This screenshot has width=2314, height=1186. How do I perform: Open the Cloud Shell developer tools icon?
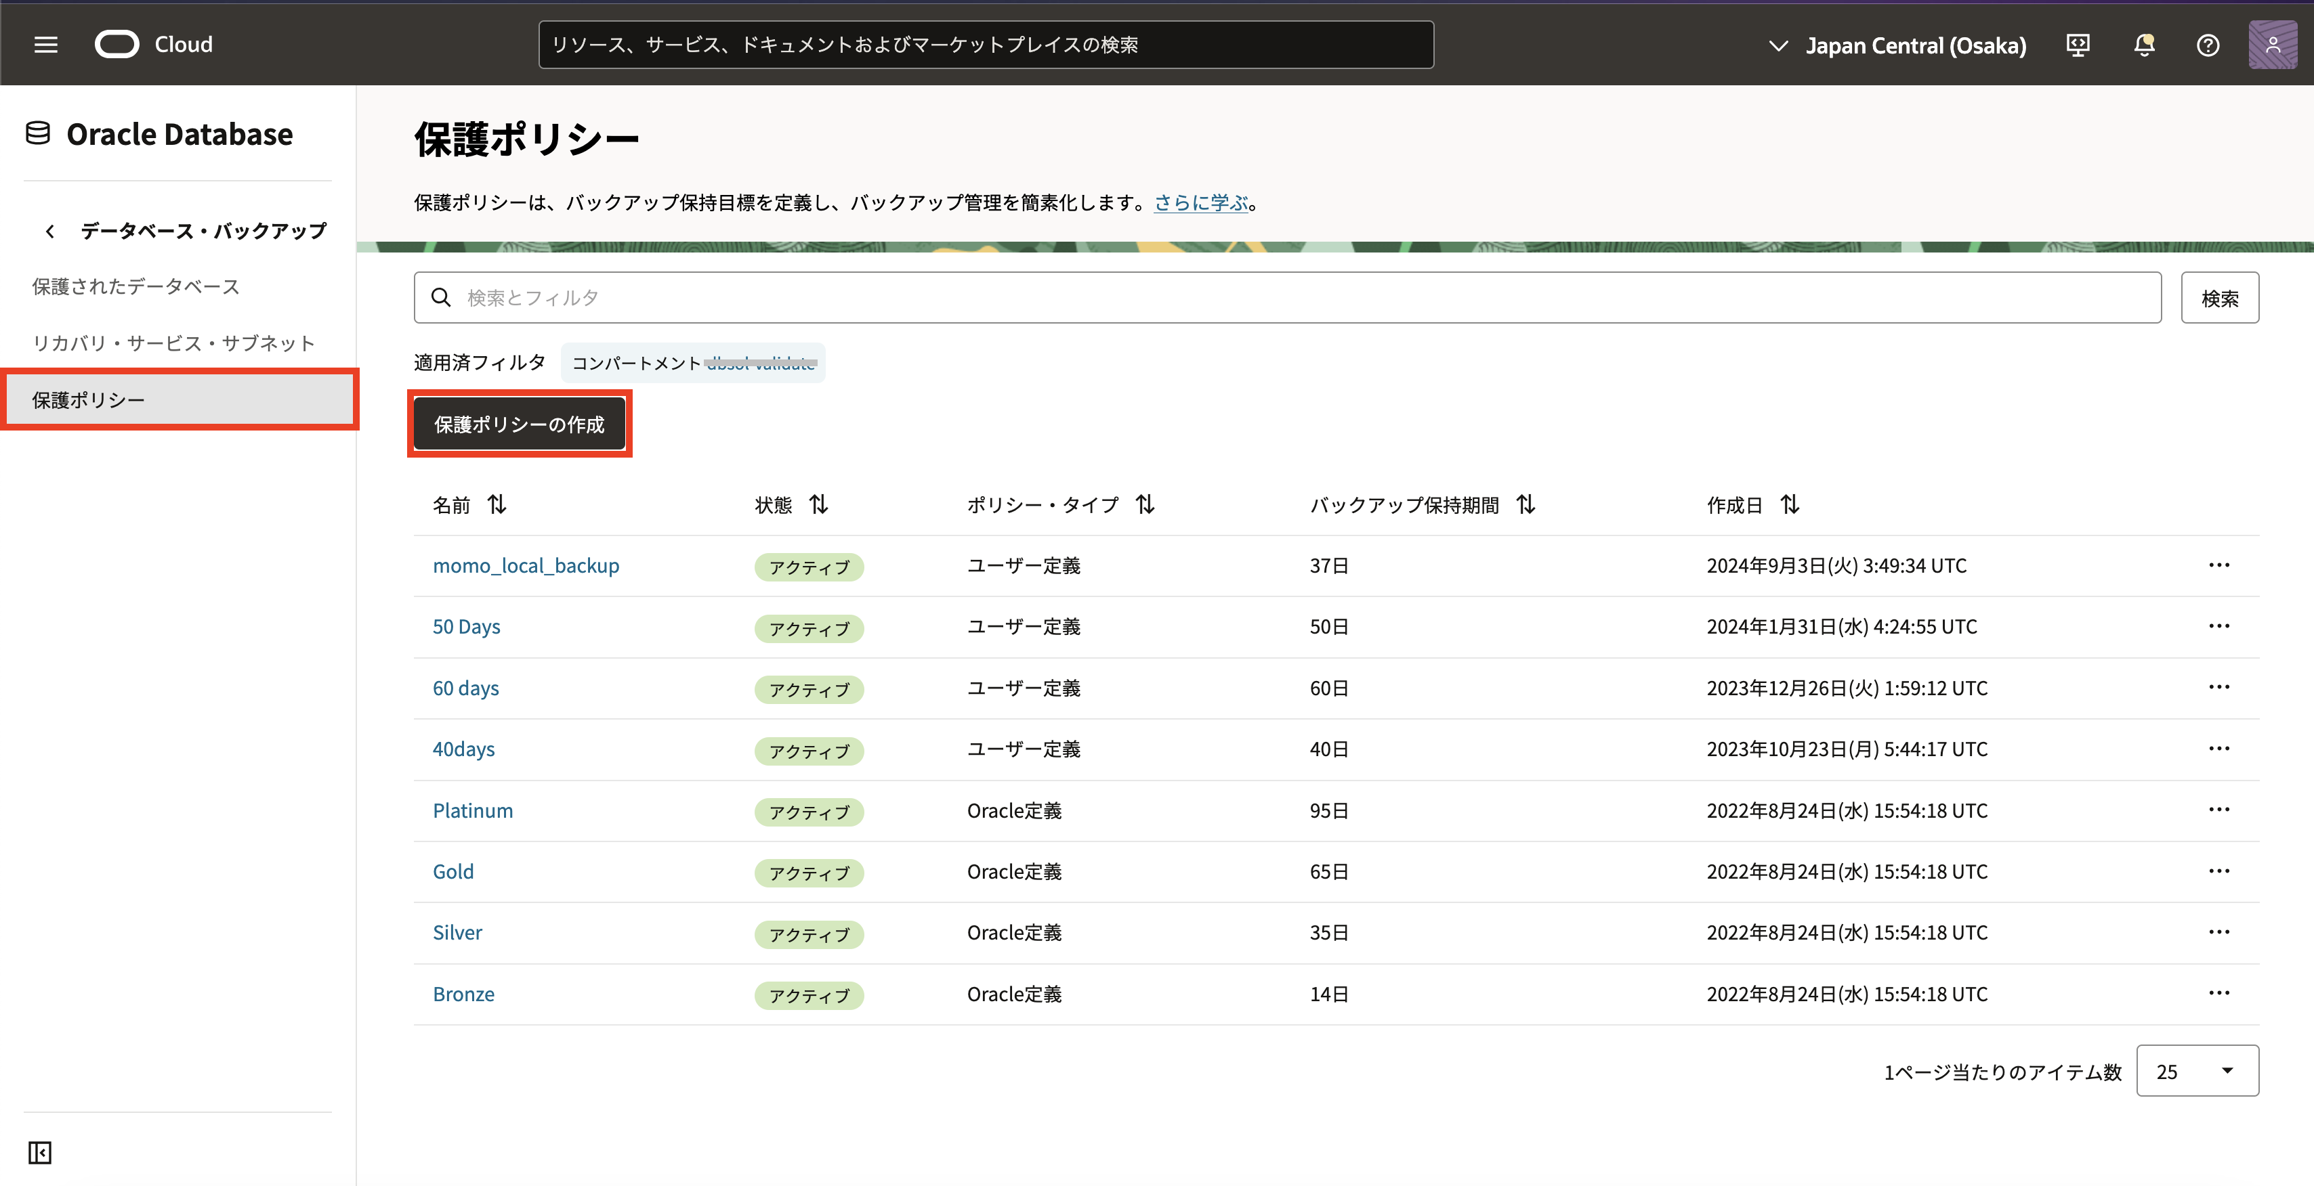tap(2077, 45)
